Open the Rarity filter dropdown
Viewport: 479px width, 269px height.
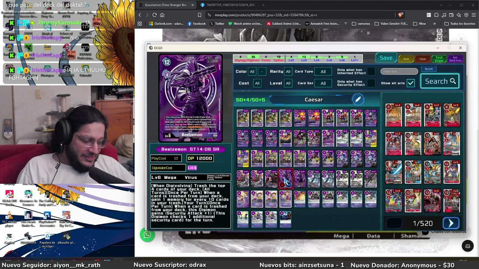[x=288, y=71]
